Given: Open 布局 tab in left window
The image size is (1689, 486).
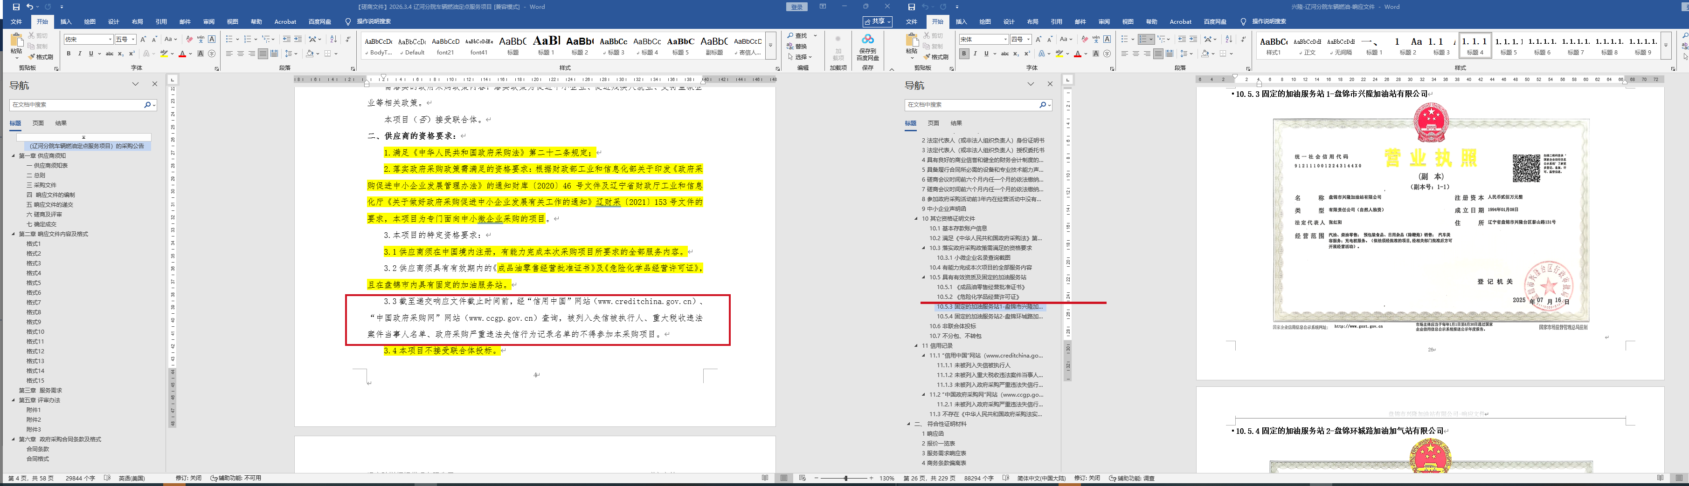Looking at the screenshot, I should click(x=137, y=21).
